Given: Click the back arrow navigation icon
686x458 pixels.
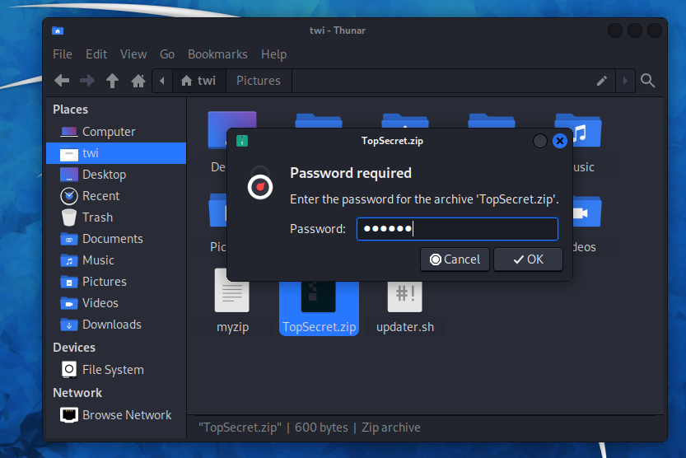Looking at the screenshot, I should coord(62,81).
